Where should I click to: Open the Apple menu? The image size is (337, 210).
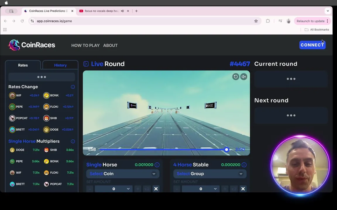pos(6,3)
